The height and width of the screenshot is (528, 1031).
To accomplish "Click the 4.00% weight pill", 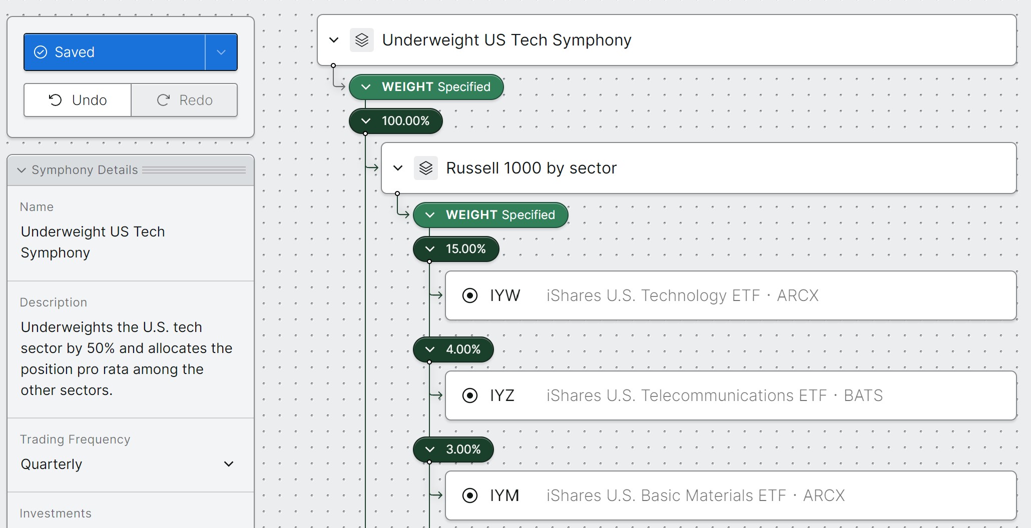I will (453, 349).
